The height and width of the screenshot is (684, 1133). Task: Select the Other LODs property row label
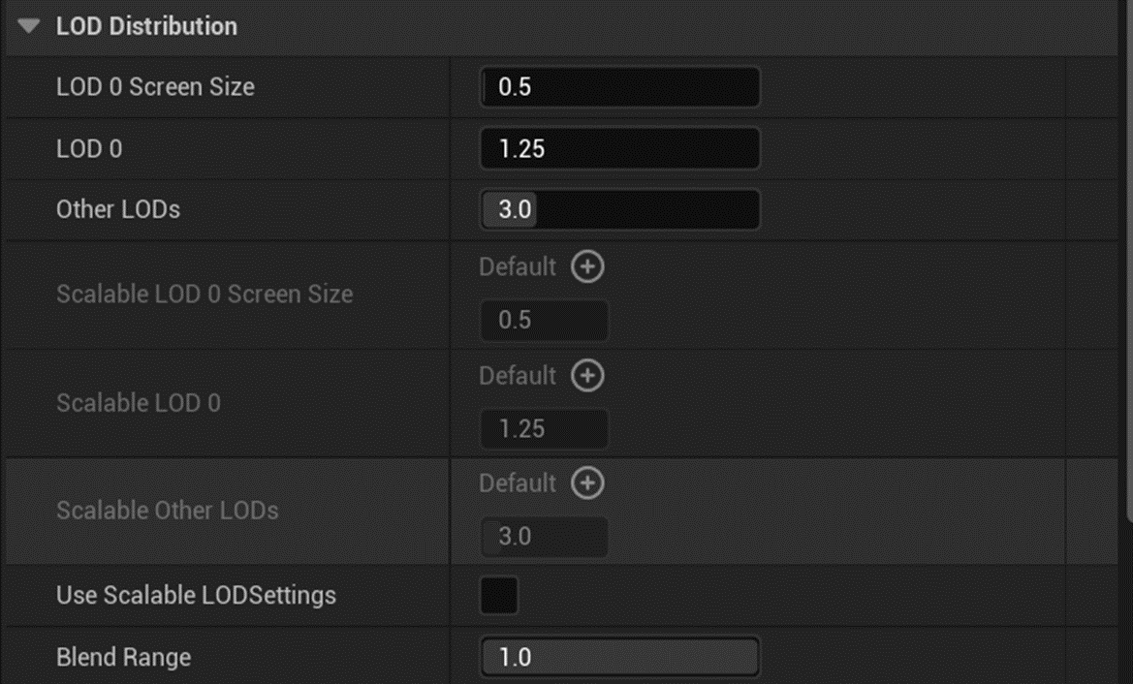[118, 209]
